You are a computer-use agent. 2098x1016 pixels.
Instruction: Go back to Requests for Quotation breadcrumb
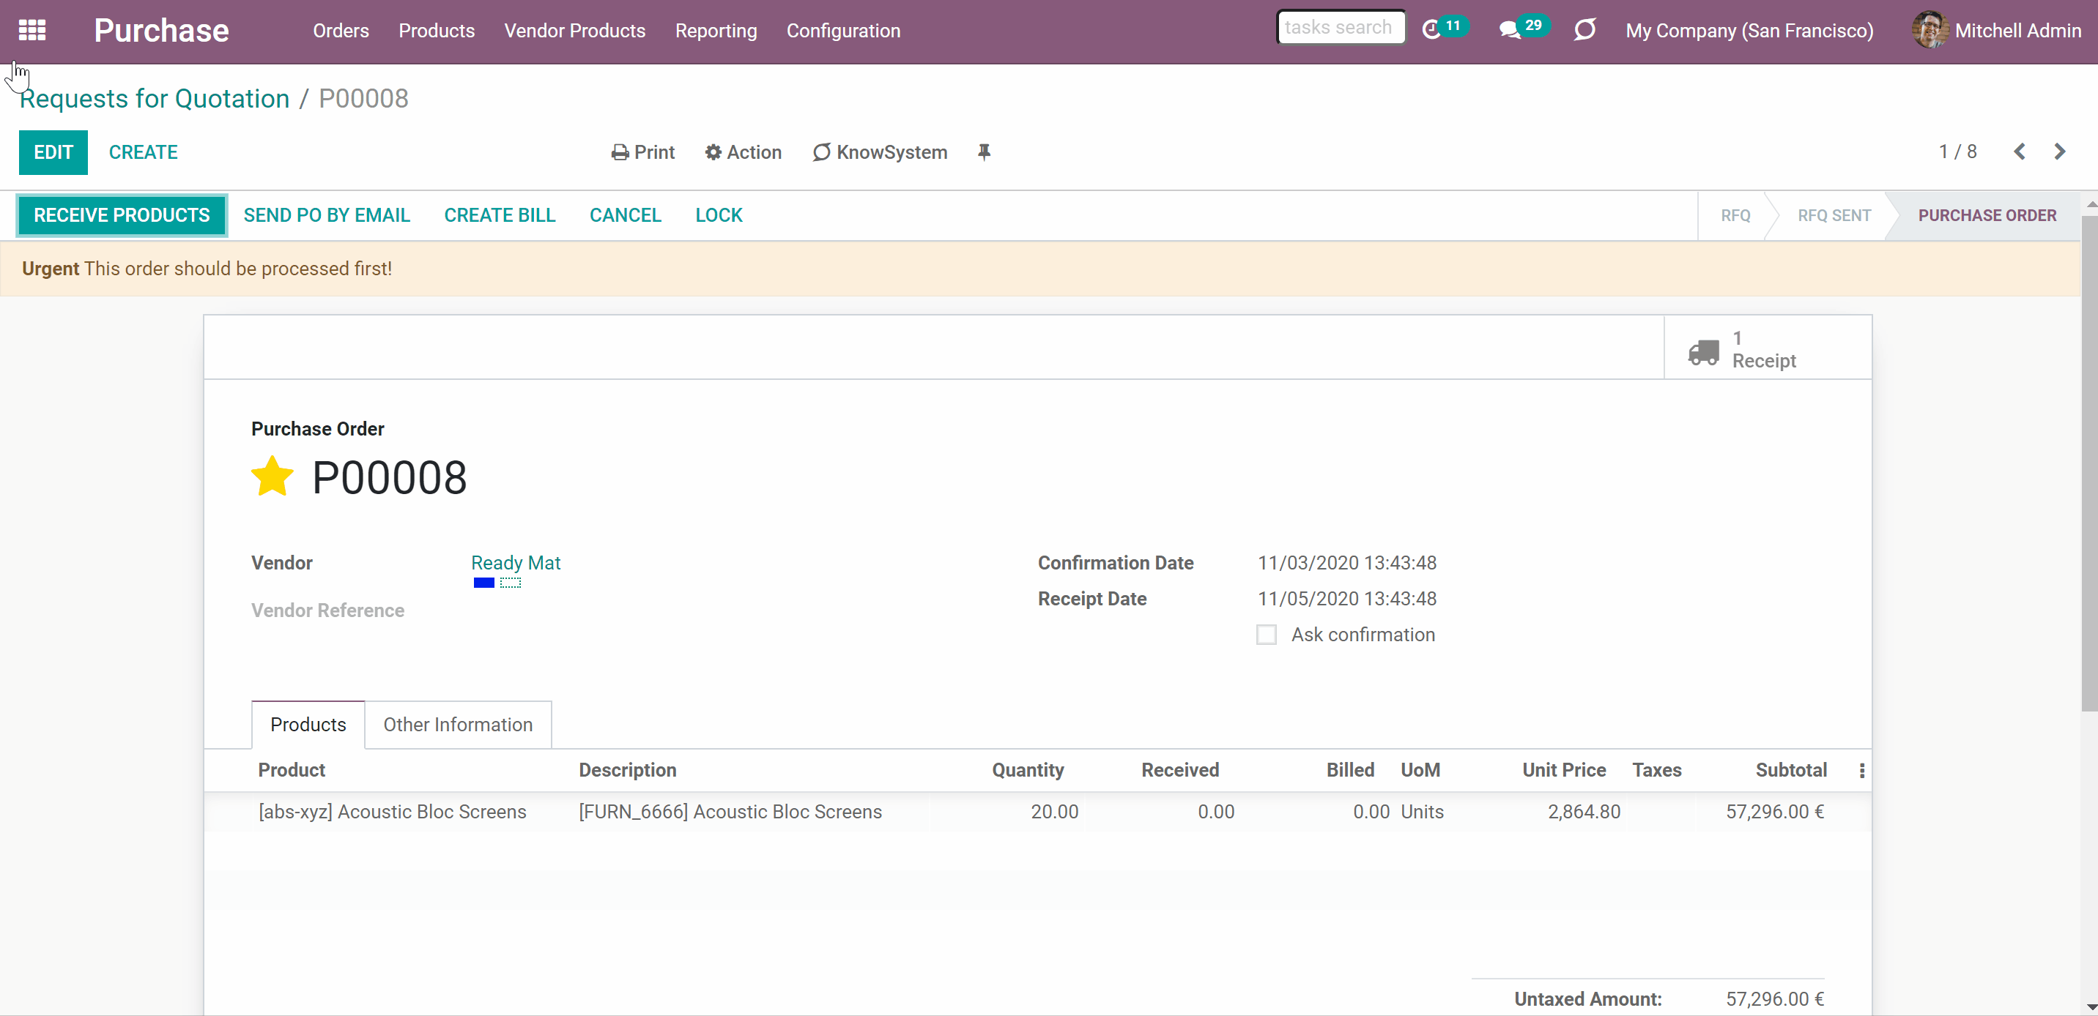[155, 99]
